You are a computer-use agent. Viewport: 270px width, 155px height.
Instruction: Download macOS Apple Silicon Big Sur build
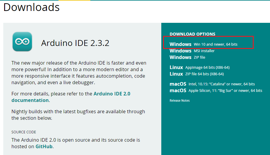point(216,90)
